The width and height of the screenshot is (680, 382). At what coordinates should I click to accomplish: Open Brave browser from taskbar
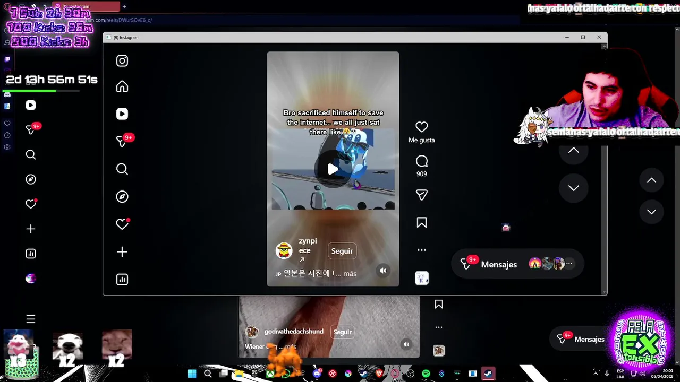click(x=379, y=374)
